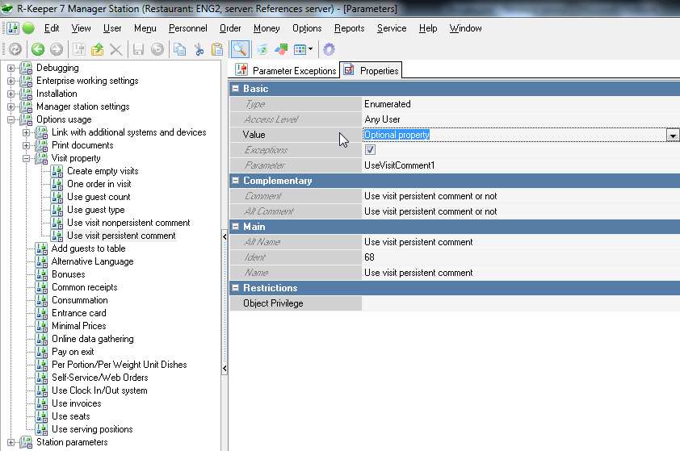Image resolution: width=680 pixels, height=451 pixels.
Task: Collapse the Basic section
Action: pos(236,89)
